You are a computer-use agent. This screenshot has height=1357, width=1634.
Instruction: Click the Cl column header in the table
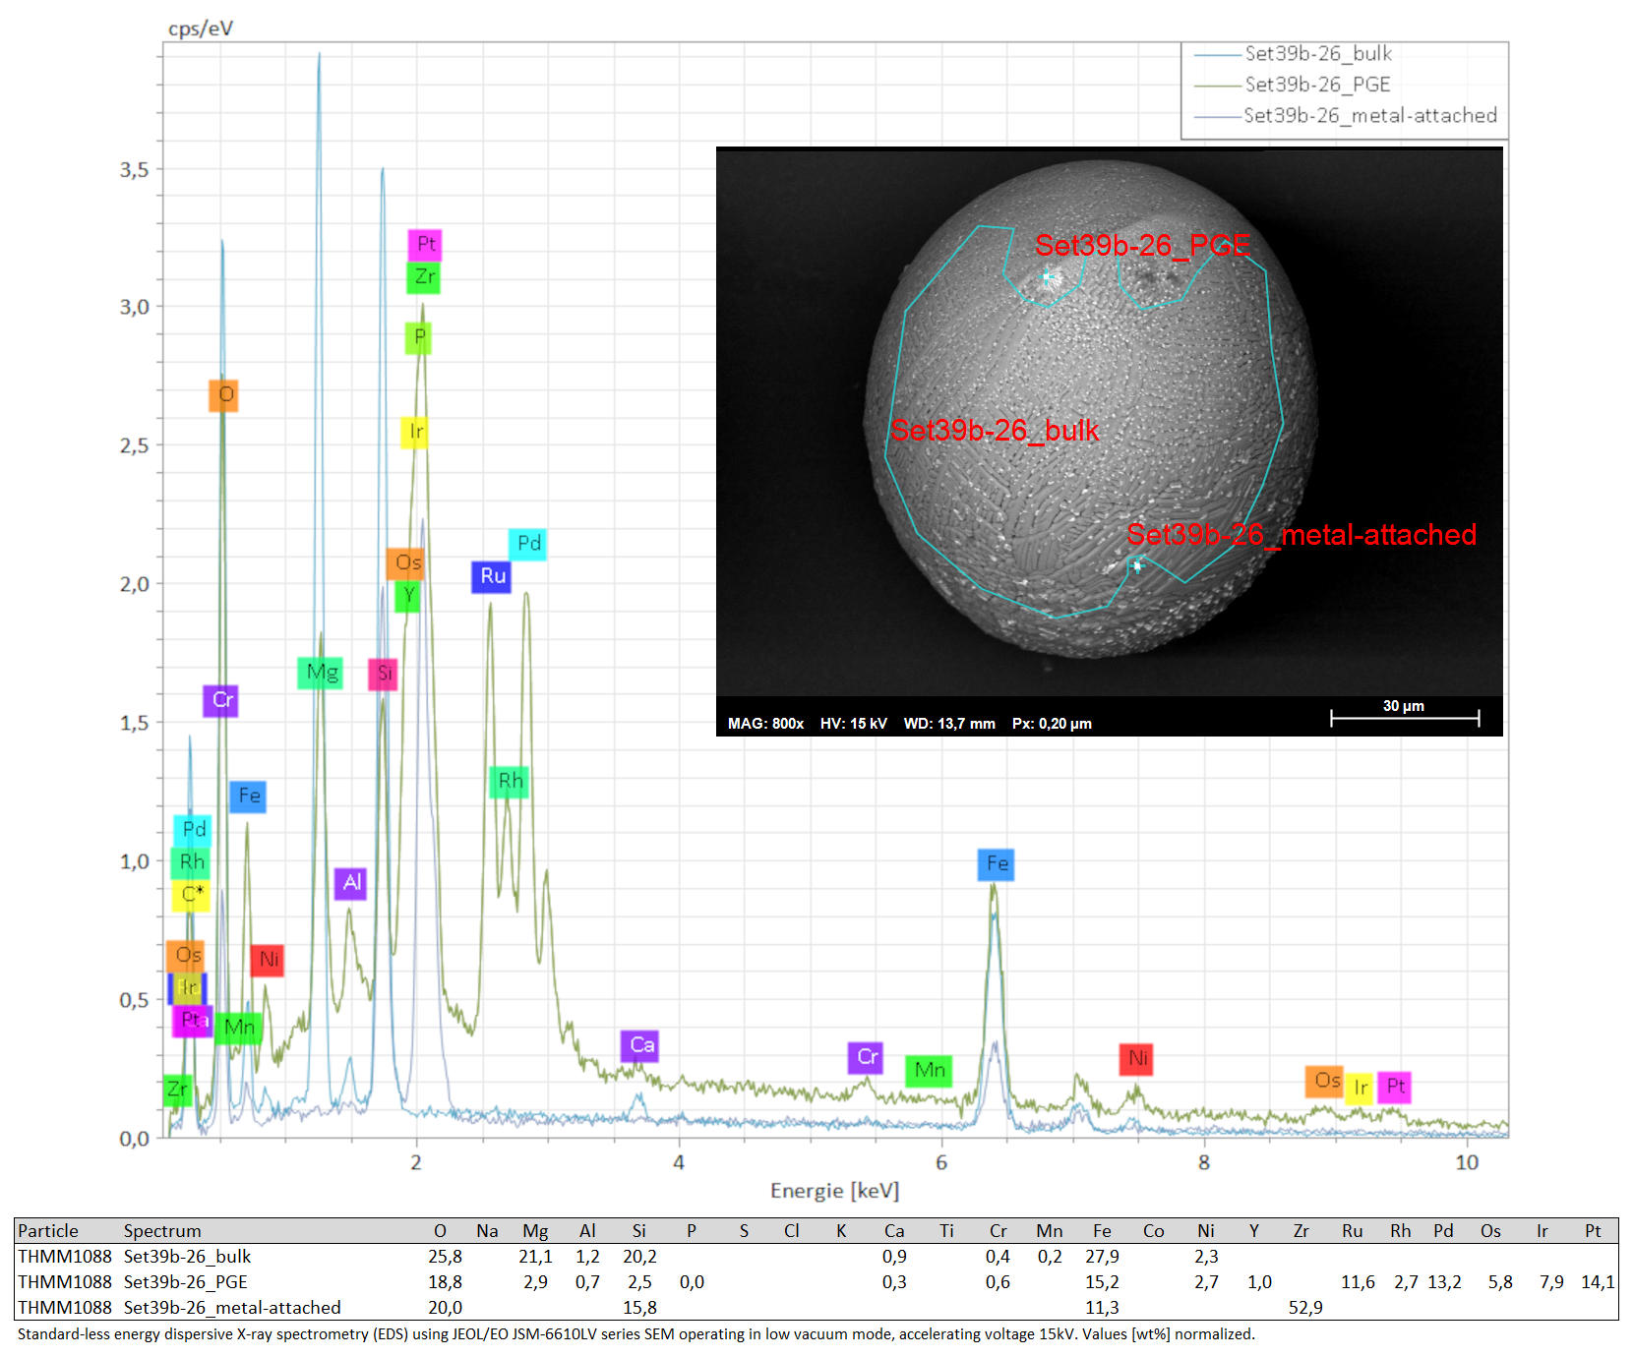click(791, 1231)
